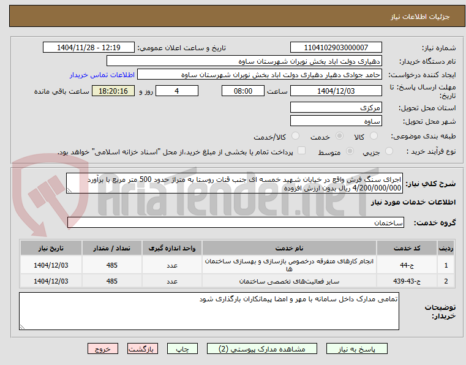The image size is (466, 365).
Task: Click the بازگشت back button
Action: tap(142, 348)
